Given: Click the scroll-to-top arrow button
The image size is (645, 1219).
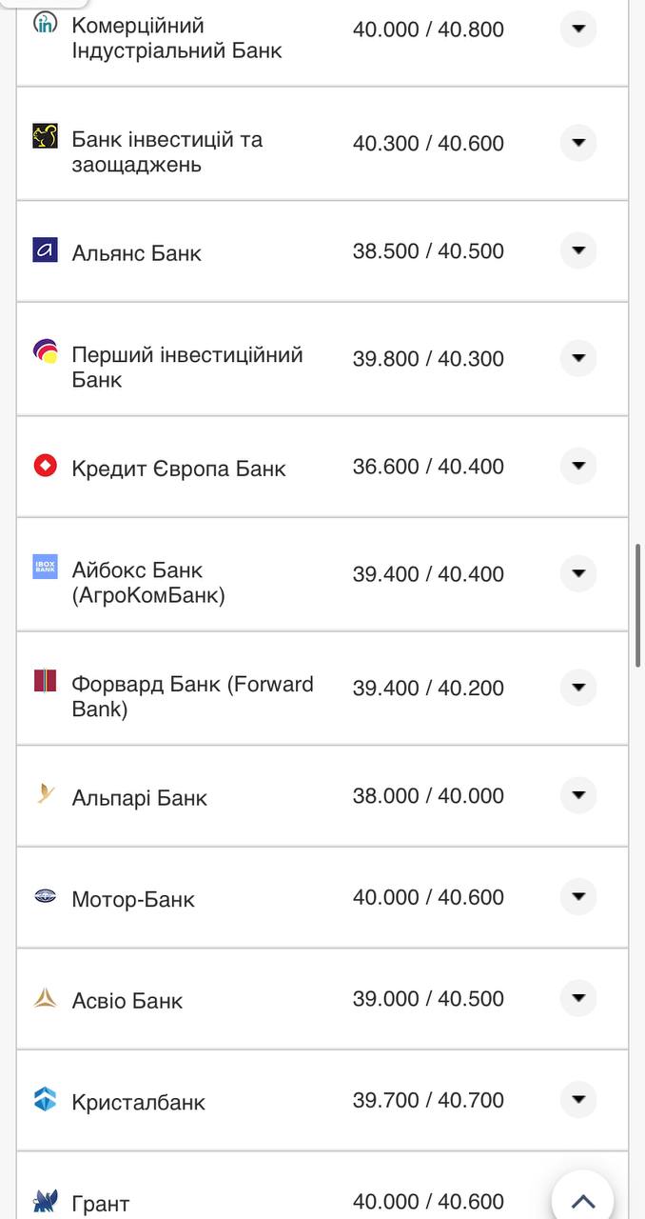Looking at the screenshot, I should coord(582,1200).
